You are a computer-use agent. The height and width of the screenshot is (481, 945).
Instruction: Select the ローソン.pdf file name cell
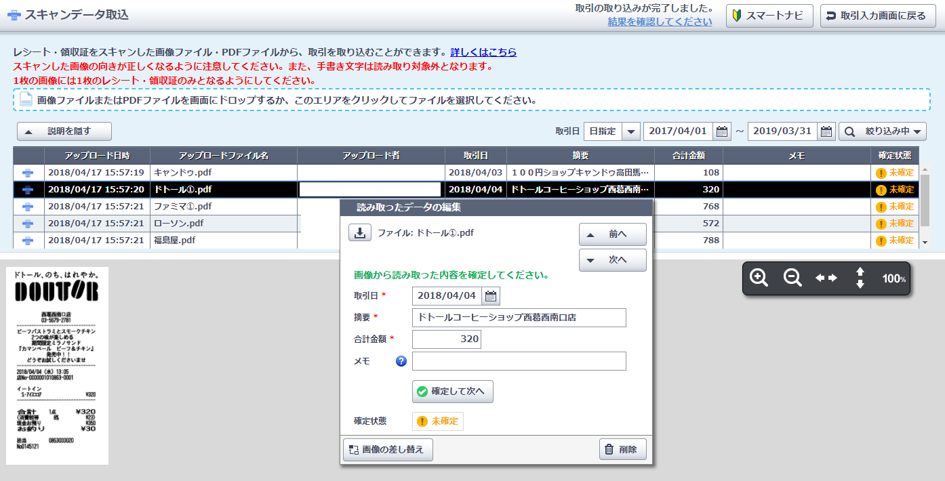(224, 224)
